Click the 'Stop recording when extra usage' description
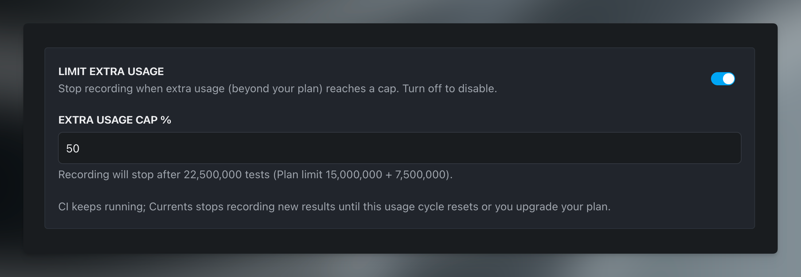Screen dimensions: 801x277 [141, 89]
